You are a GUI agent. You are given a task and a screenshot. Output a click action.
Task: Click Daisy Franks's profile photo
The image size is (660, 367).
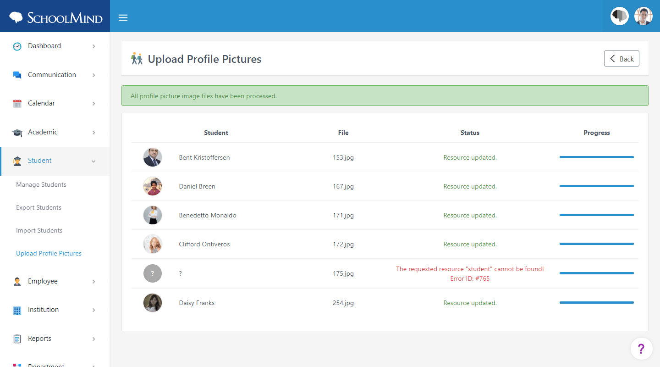[x=153, y=303]
